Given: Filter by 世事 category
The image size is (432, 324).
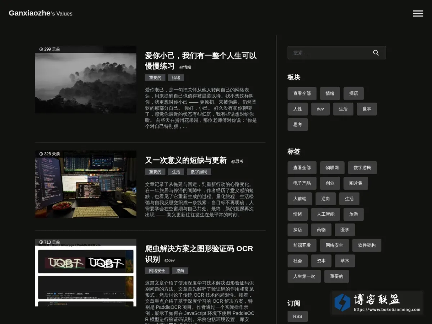Looking at the screenshot, I should (367, 109).
